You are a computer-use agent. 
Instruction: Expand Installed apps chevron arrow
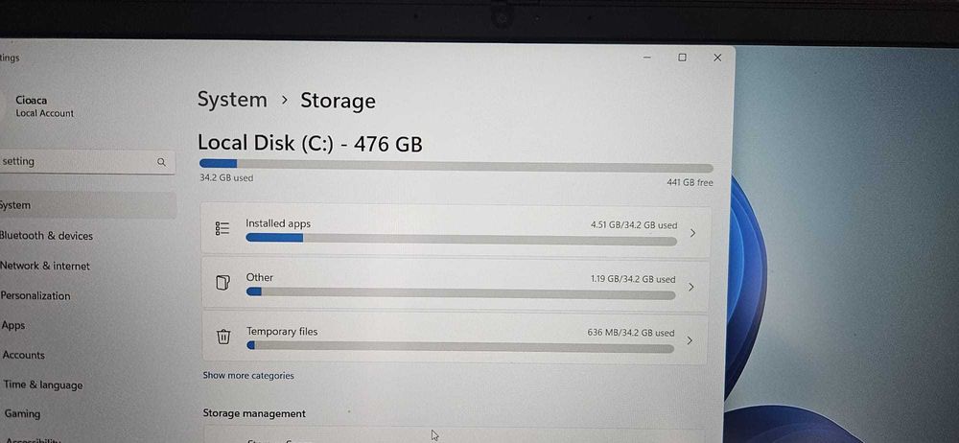pyautogui.click(x=692, y=233)
